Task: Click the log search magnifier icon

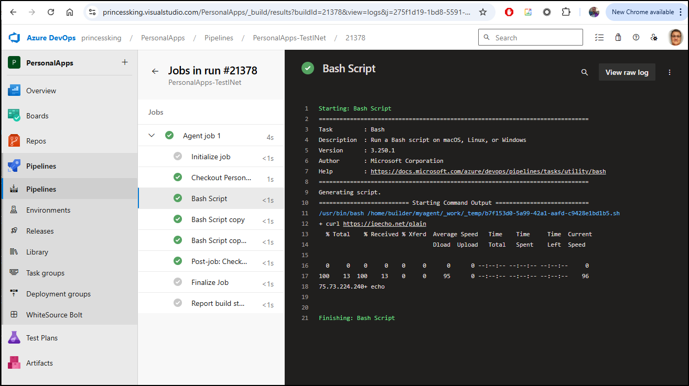Action: click(585, 72)
